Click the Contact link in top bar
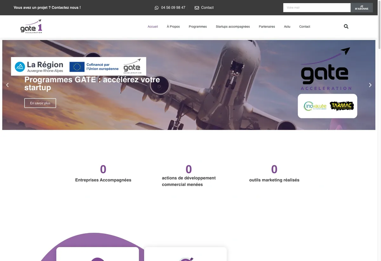This screenshot has width=381, height=261. [207, 8]
